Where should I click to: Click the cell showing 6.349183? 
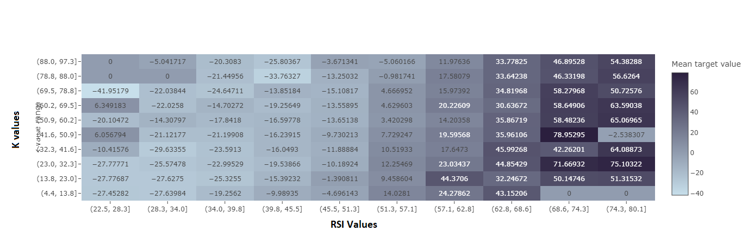tap(111, 105)
